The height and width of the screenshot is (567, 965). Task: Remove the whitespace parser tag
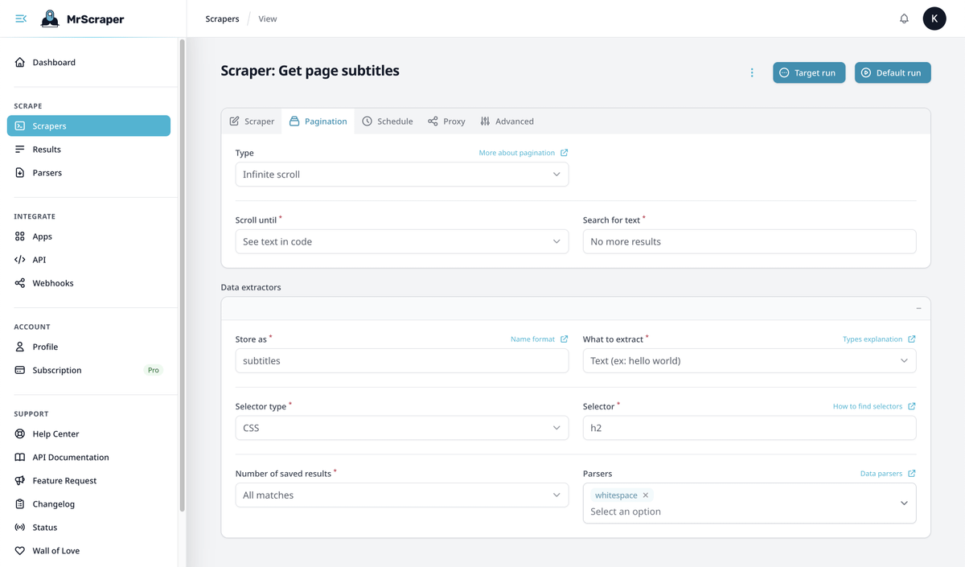pyautogui.click(x=646, y=495)
